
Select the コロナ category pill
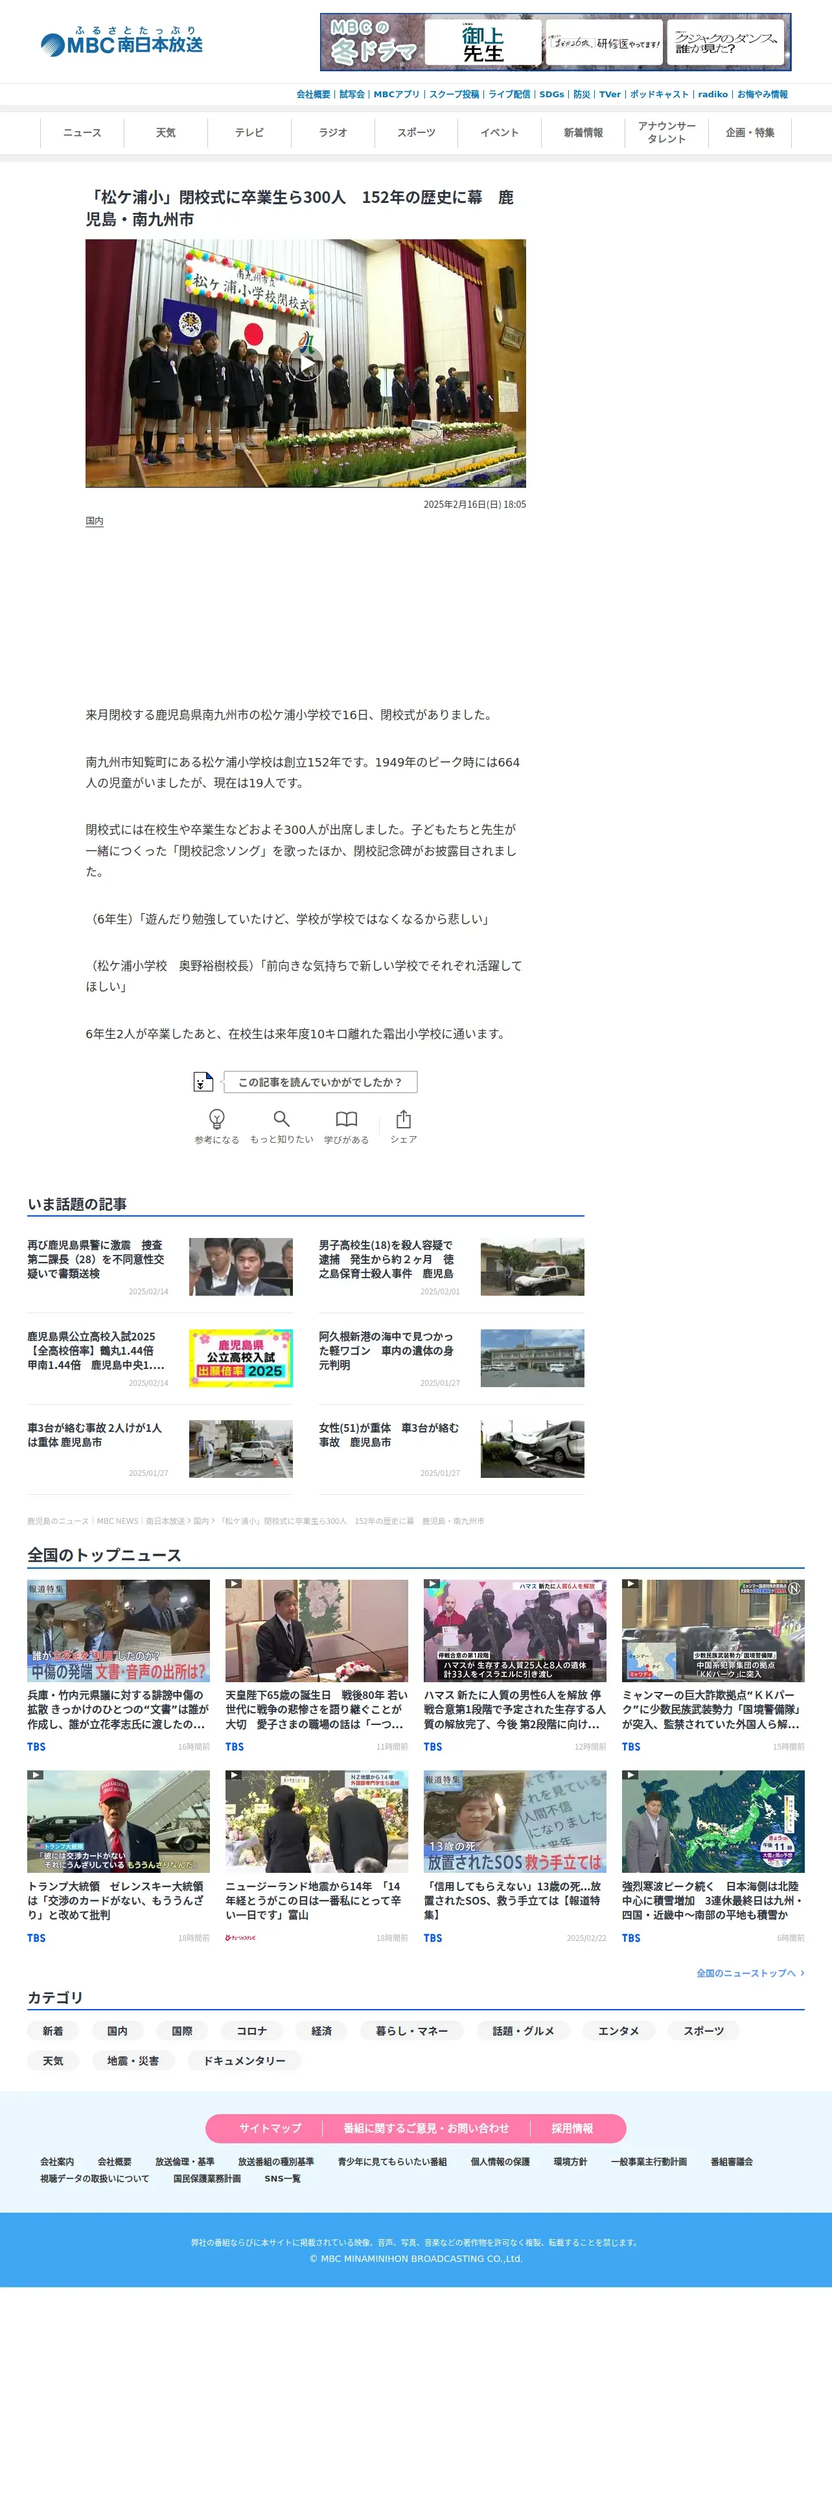click(x=251, y=2030)
